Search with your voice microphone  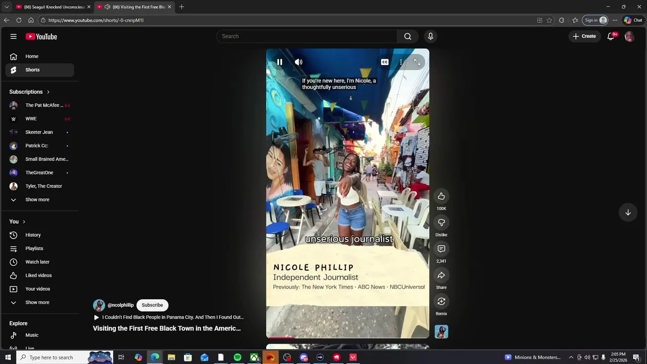coord(431,36)
